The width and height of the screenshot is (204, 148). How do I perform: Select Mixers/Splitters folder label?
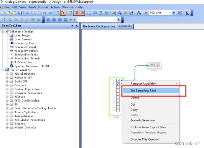coord(26,112)
